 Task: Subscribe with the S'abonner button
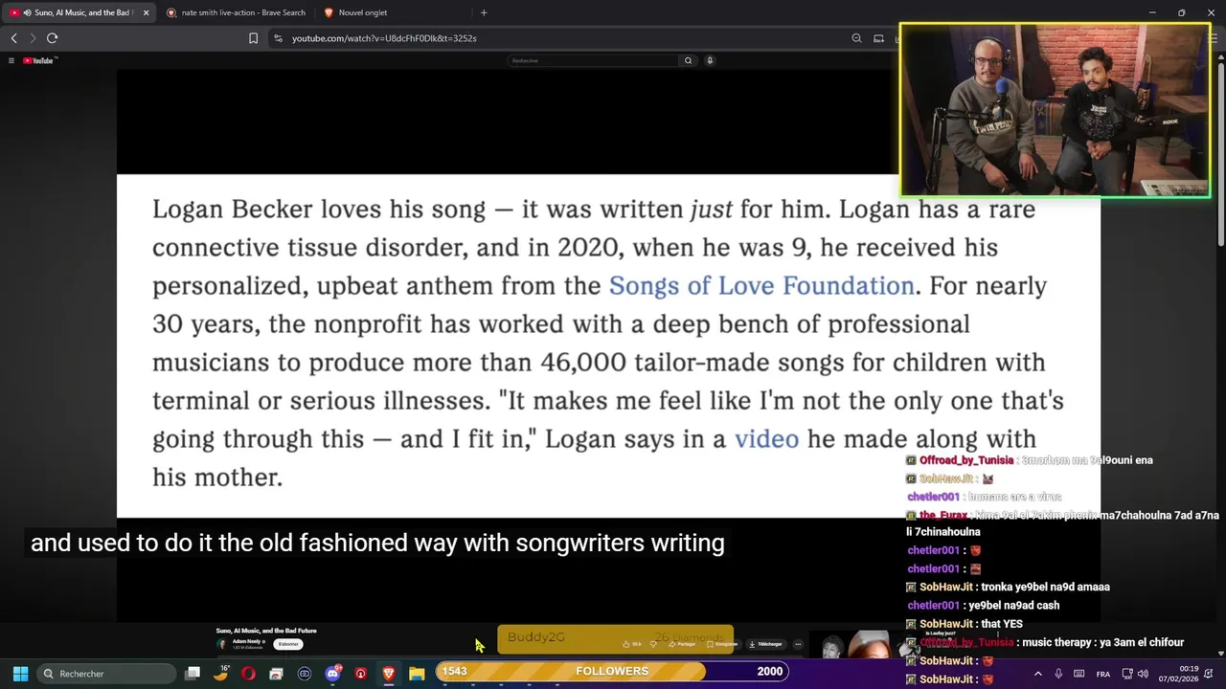coord(288,644)
